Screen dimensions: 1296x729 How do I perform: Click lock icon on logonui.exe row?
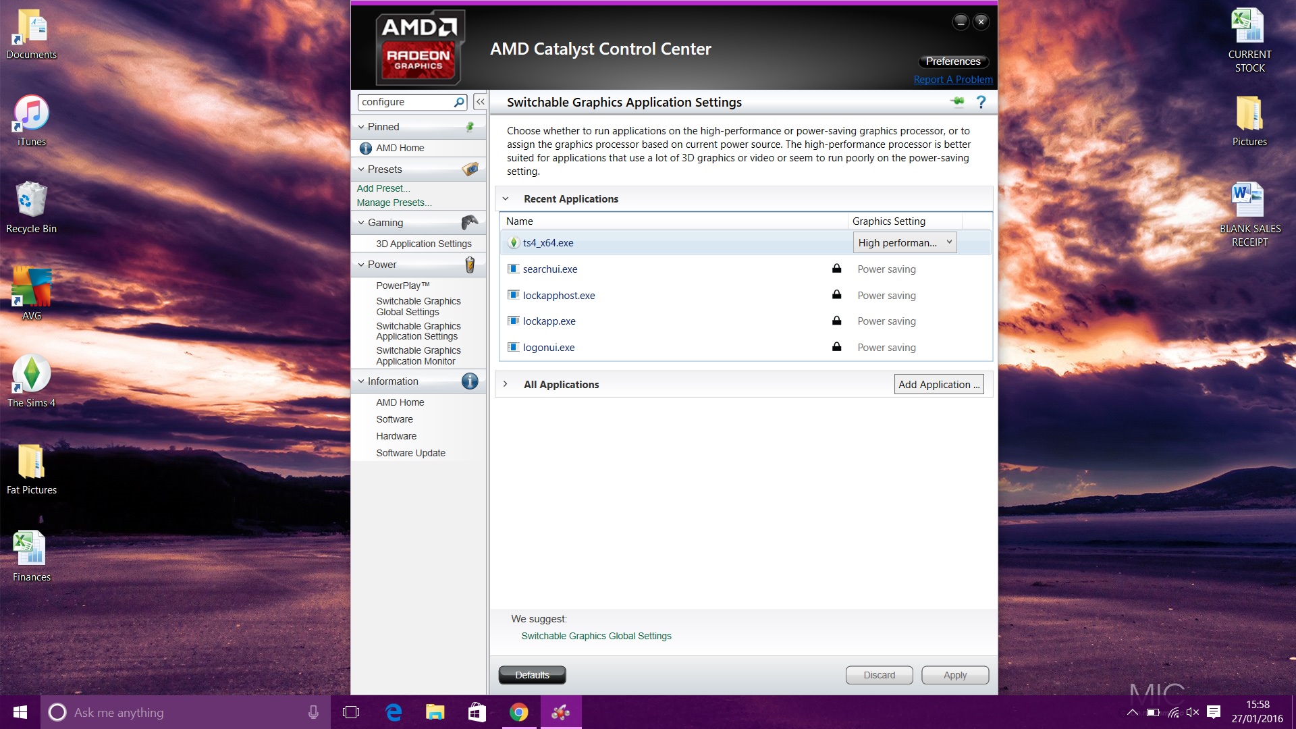click(836, 347)
